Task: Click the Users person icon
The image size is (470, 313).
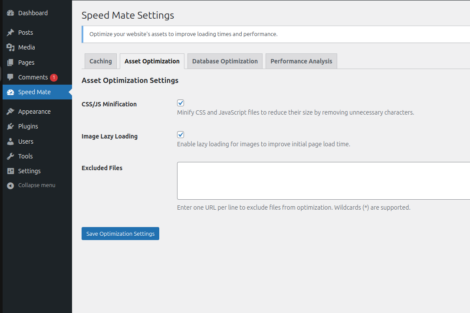Action: click(x=10, y=142)
